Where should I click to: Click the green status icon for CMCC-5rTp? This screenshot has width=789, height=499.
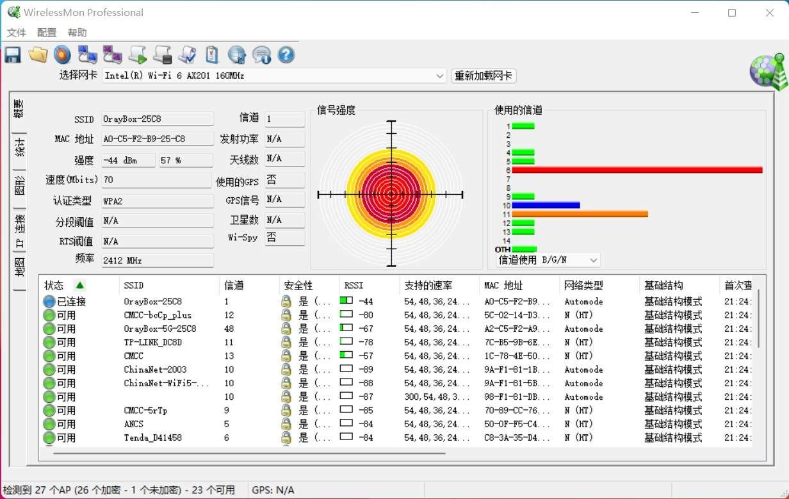pos(49,411)
